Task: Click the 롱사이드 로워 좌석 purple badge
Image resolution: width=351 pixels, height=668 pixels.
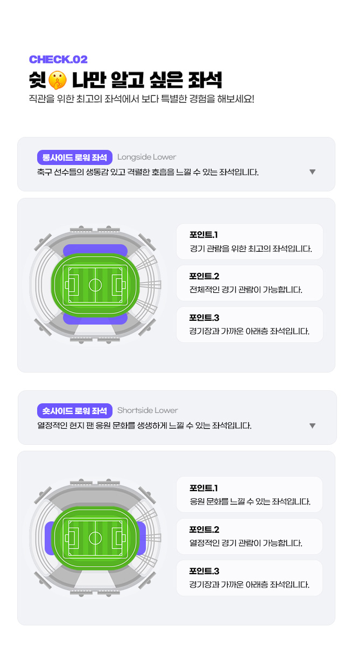Action: point(75,157)
